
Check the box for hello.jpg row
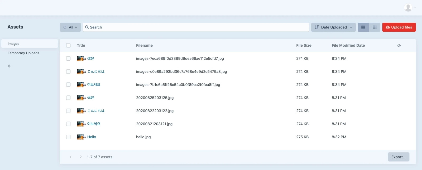pos(68,137)
